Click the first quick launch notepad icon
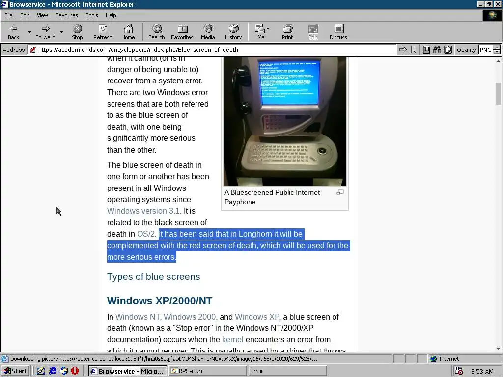 [41, 371]
